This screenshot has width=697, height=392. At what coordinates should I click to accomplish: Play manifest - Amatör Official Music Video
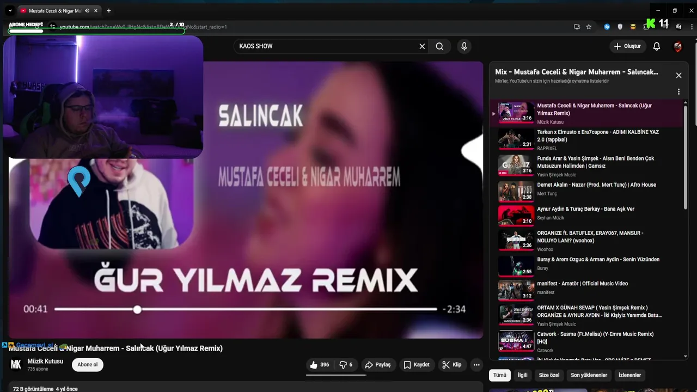586,290
